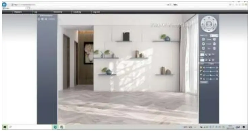Viewport: 249px width, 131px height.
Task: Click the right round button in Focus row
Action: point(214,44)
